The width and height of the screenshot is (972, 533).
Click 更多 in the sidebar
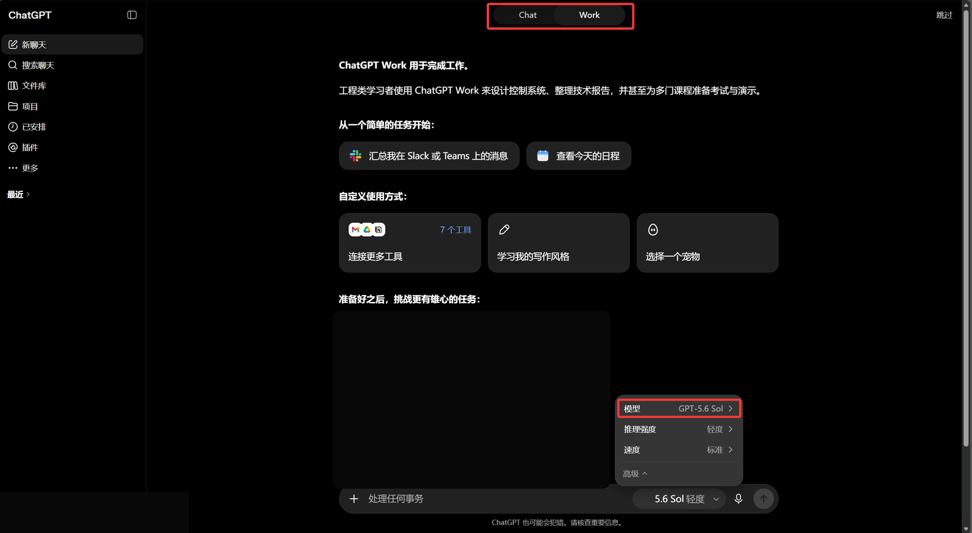(72, 168)
